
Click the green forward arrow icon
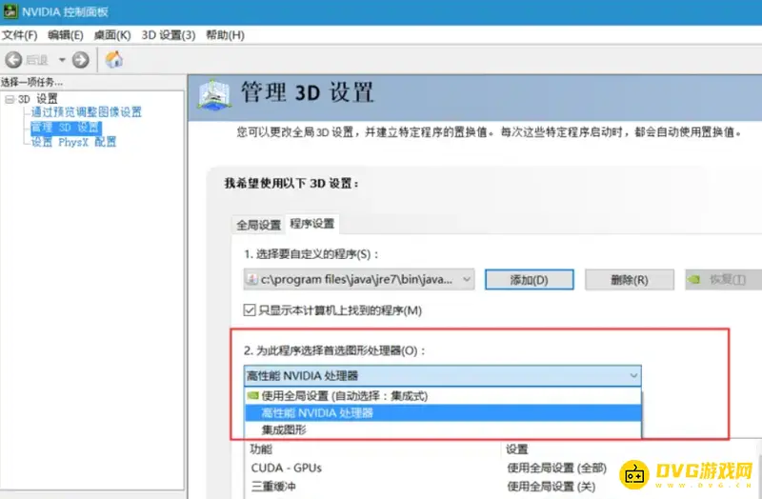[x=80, y=59]
